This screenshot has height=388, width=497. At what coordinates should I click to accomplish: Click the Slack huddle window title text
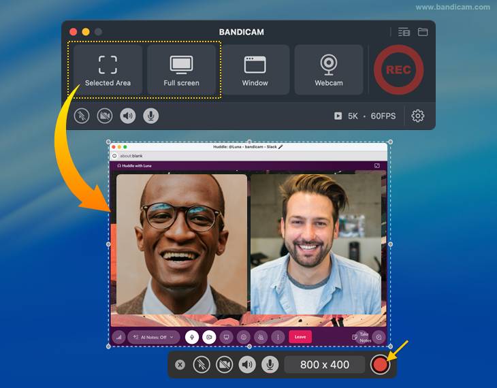(x=248, y=147)
